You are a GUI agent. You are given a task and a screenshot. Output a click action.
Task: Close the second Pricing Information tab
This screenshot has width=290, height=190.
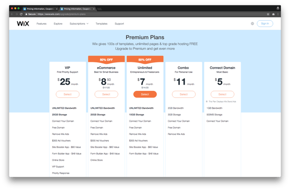coord(94,9)
